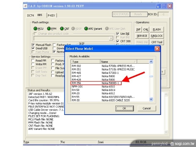Image resolution: width=196 pixels, height=147 pixels.
Task: Close the Select Phone Model dialog
Action: [157, 49]
